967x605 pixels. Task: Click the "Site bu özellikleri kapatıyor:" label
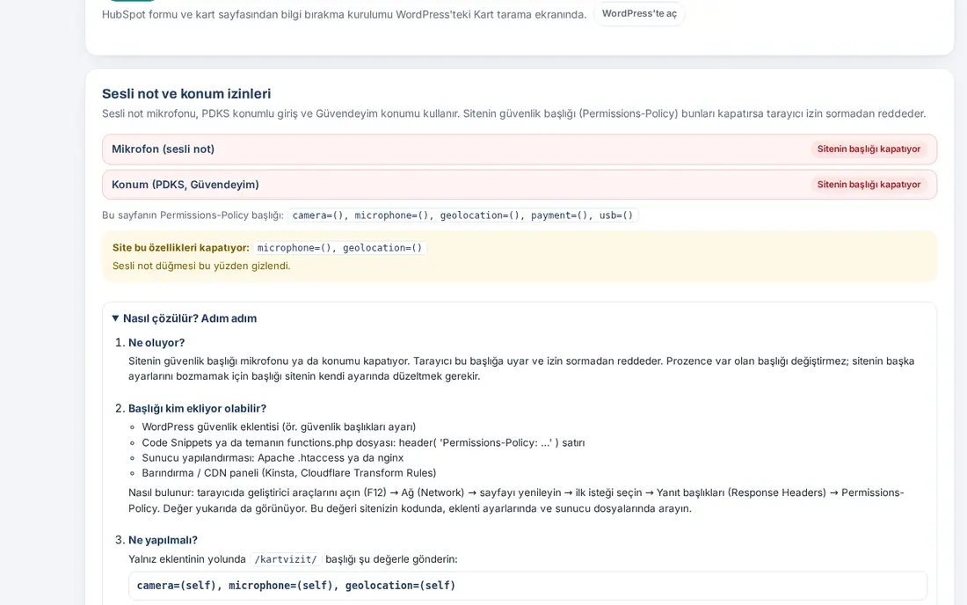(181, 248)
